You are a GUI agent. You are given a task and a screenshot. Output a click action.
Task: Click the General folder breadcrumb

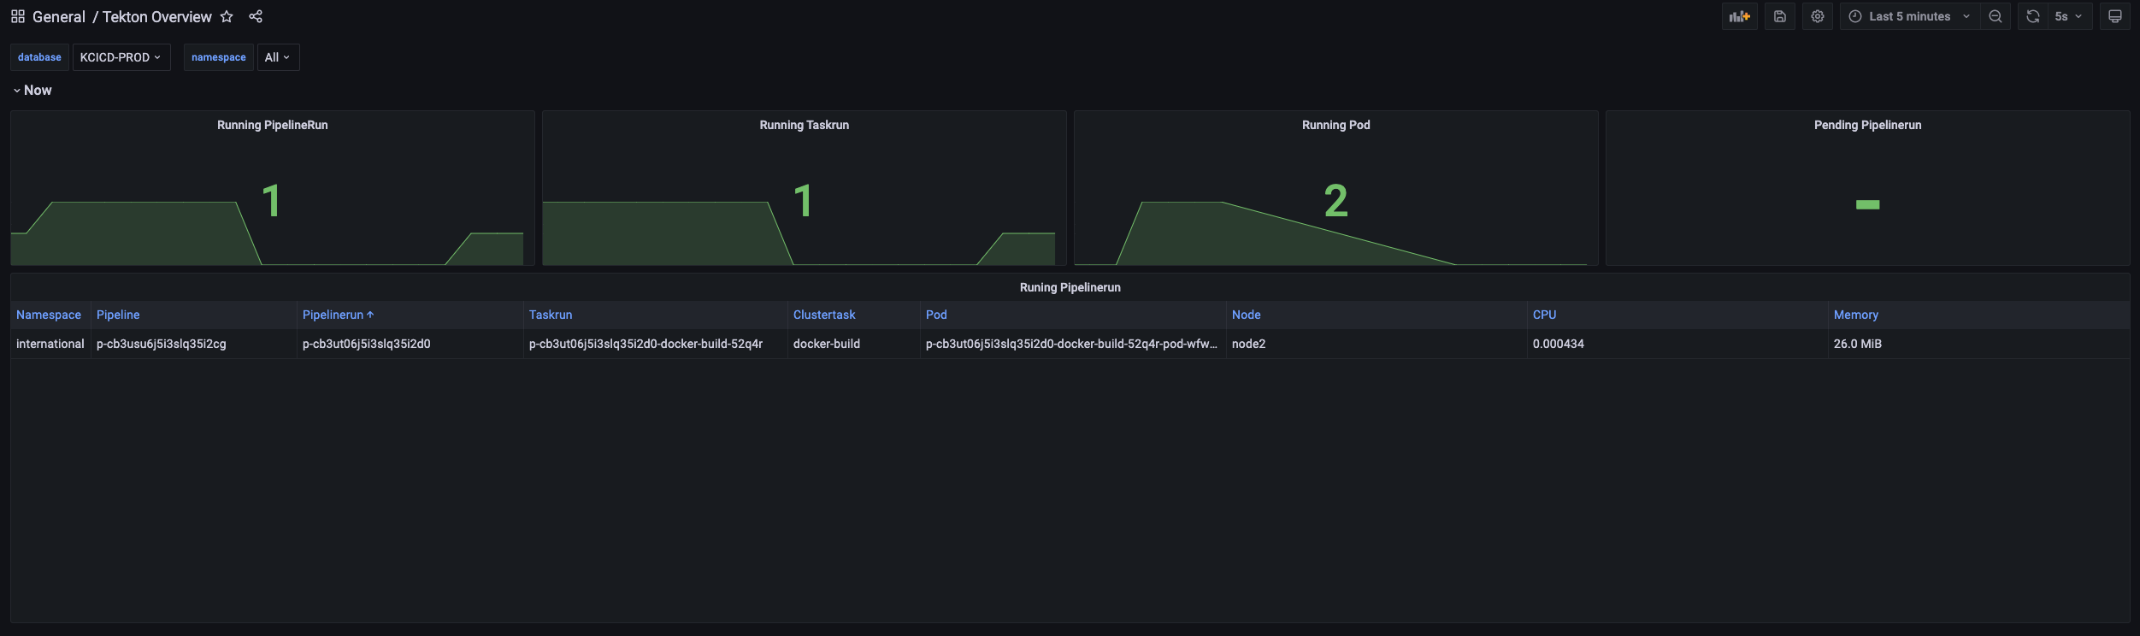pos(59,17)
